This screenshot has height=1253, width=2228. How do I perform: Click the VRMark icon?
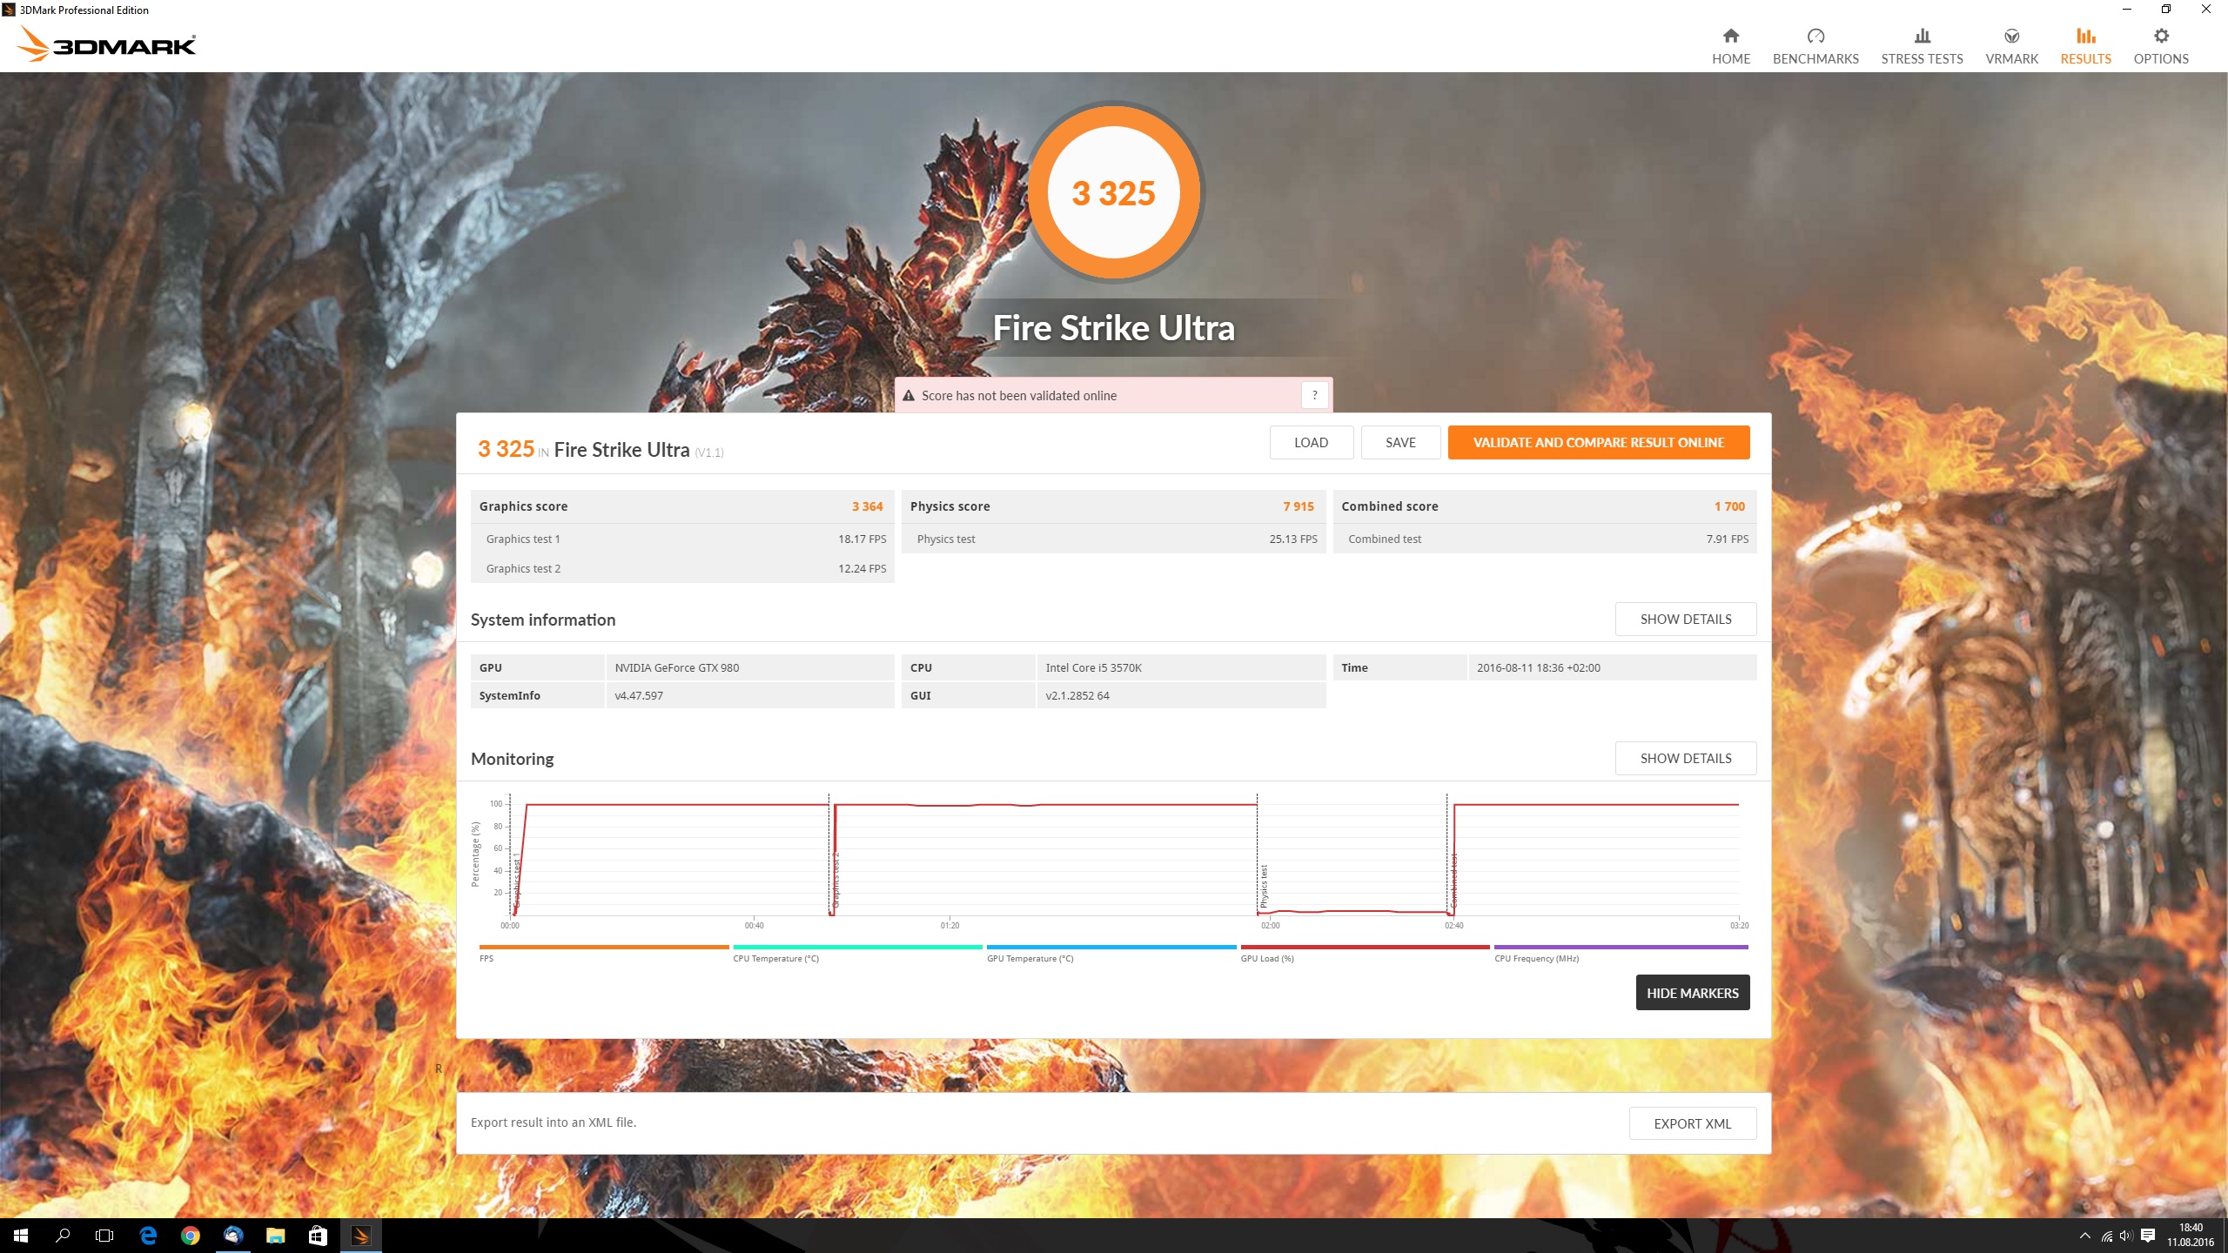point(2011,36)
